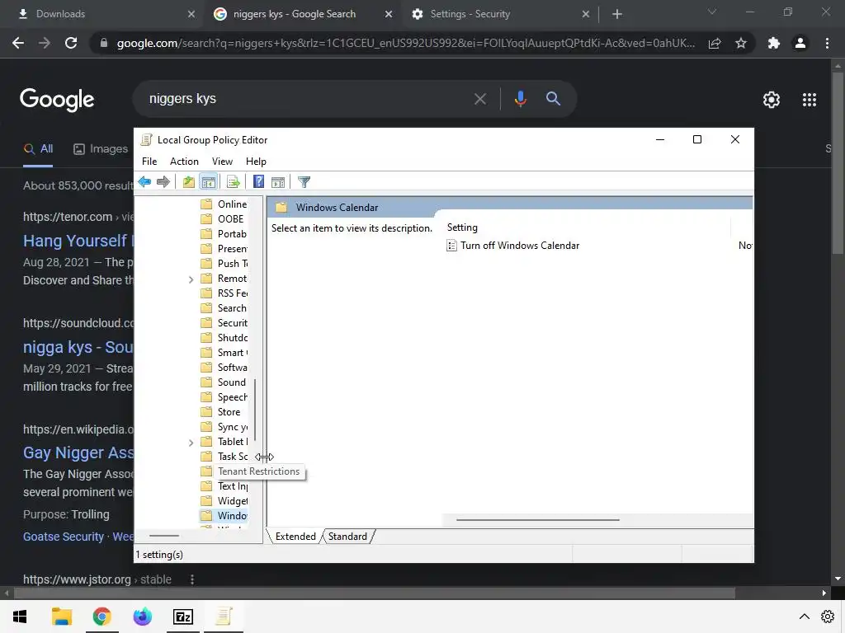Select the Images search tab in Google
The width and height of the screenshot is (845, 633).
(x=101, y=149)
